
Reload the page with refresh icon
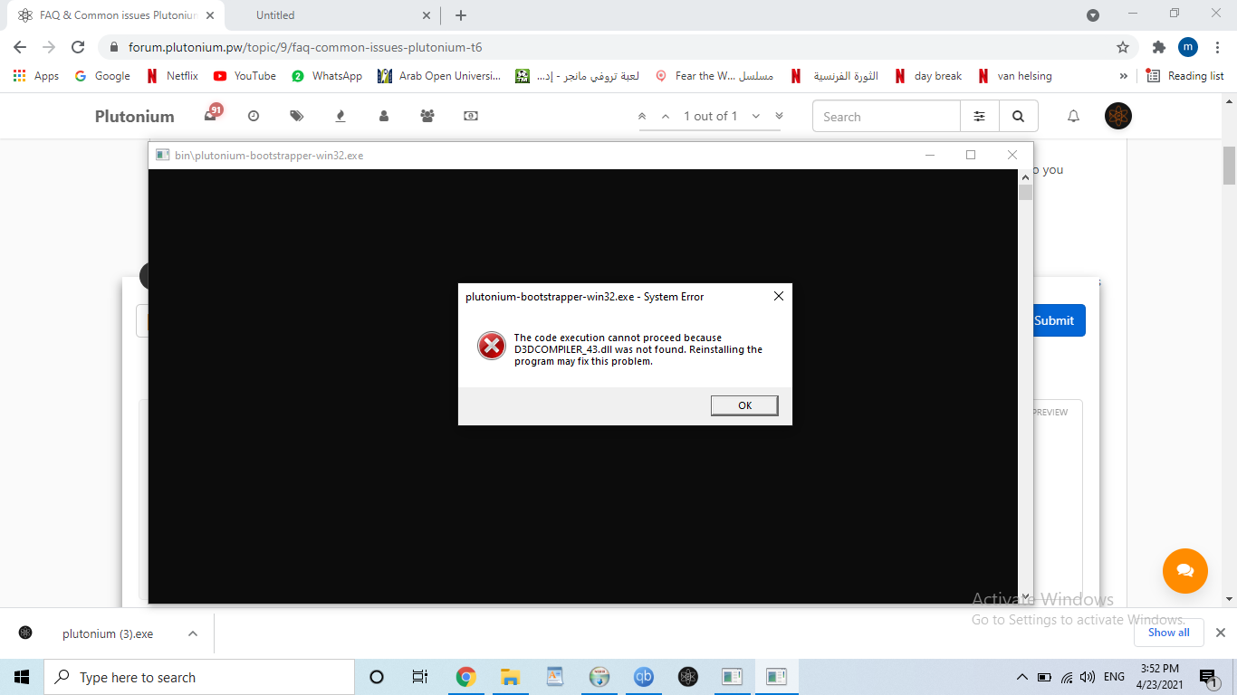(x=78, y=47)
